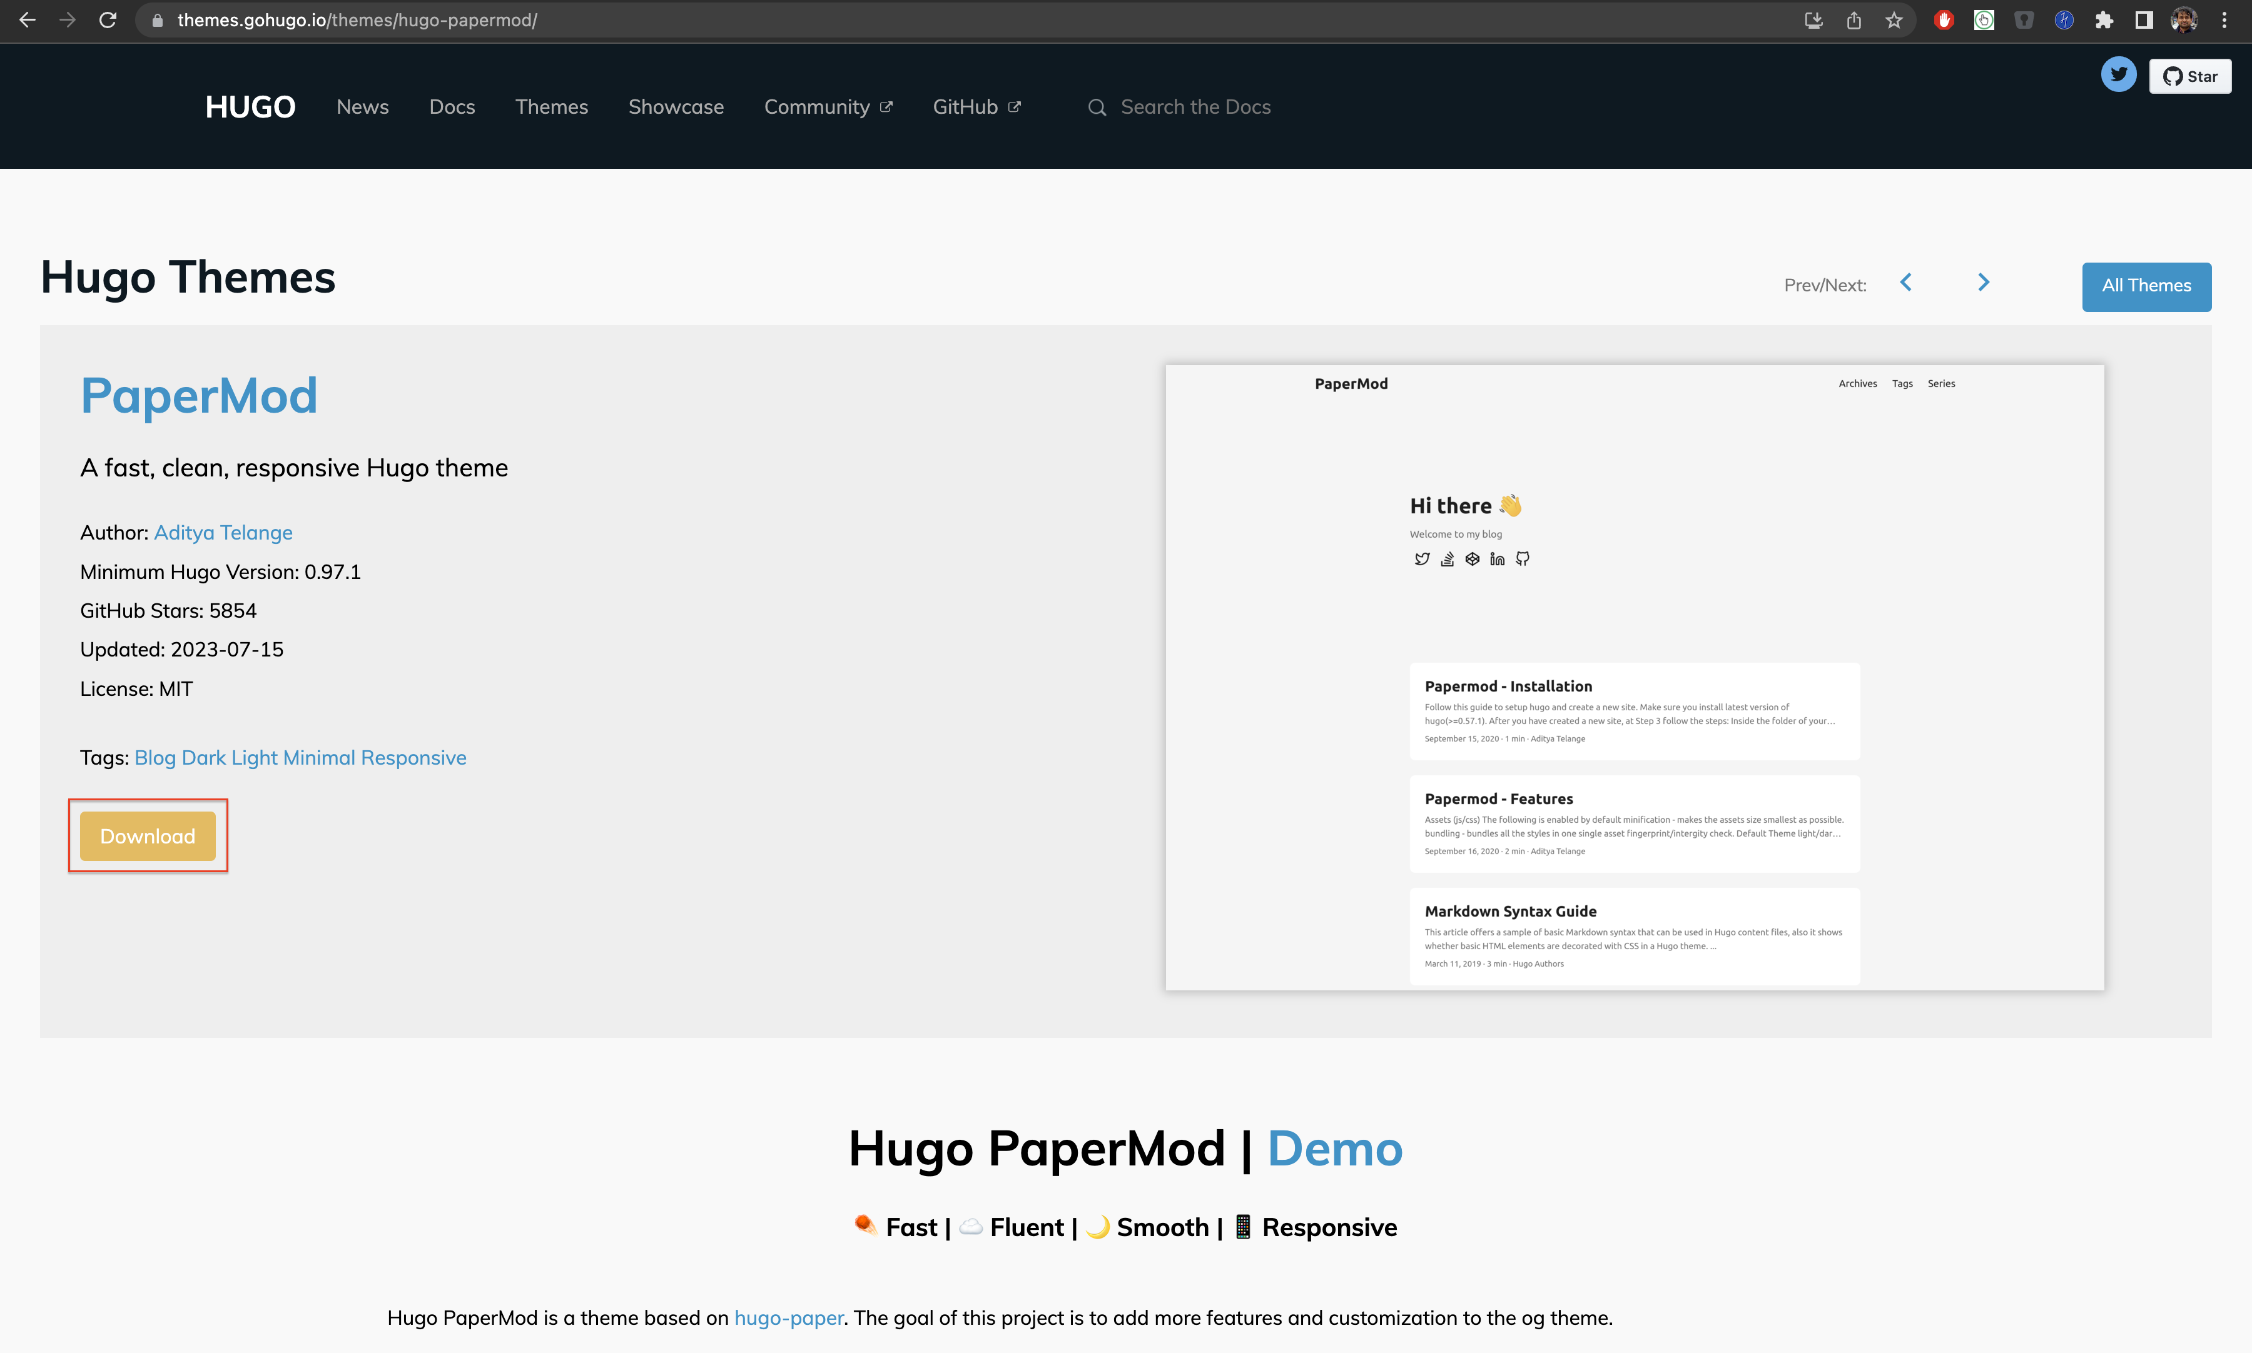Bookmark the page with the star icon
This screenshot has height=1353, width=2252.
point(1894,20)
